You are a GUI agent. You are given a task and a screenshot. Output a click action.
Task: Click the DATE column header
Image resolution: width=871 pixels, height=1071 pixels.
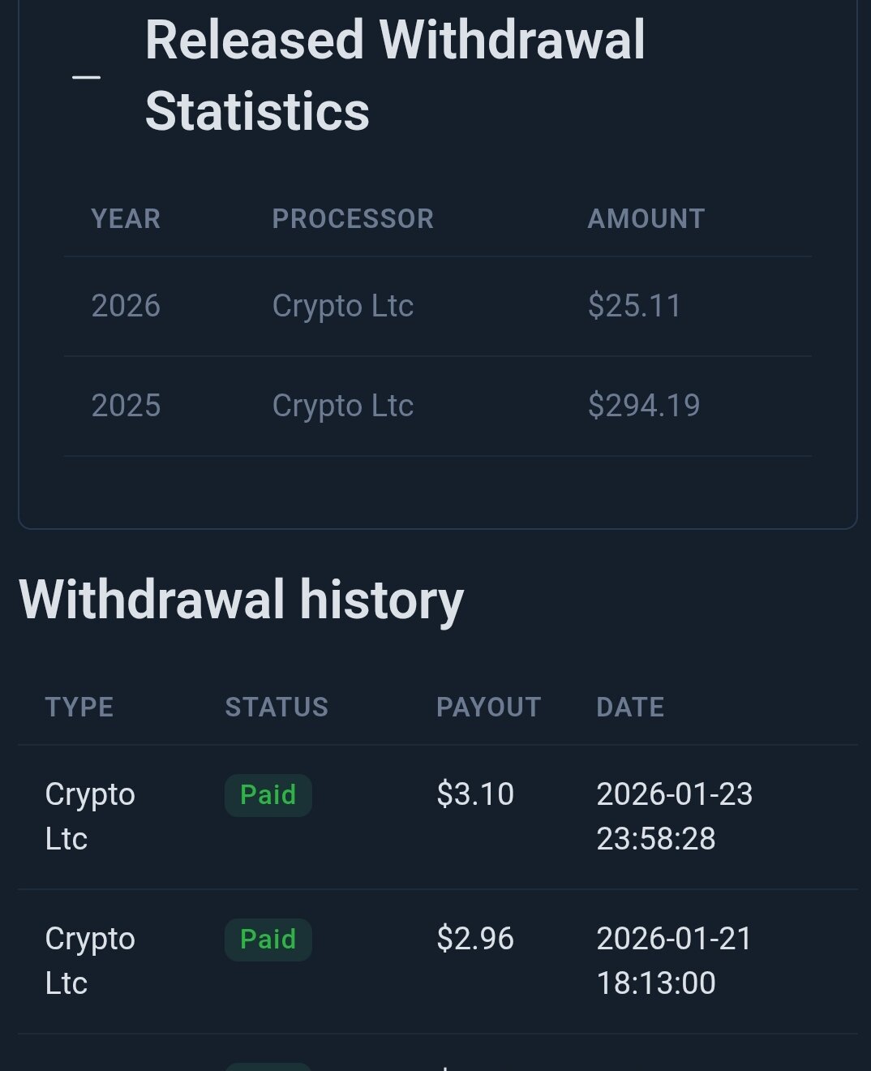click(630, 708)
